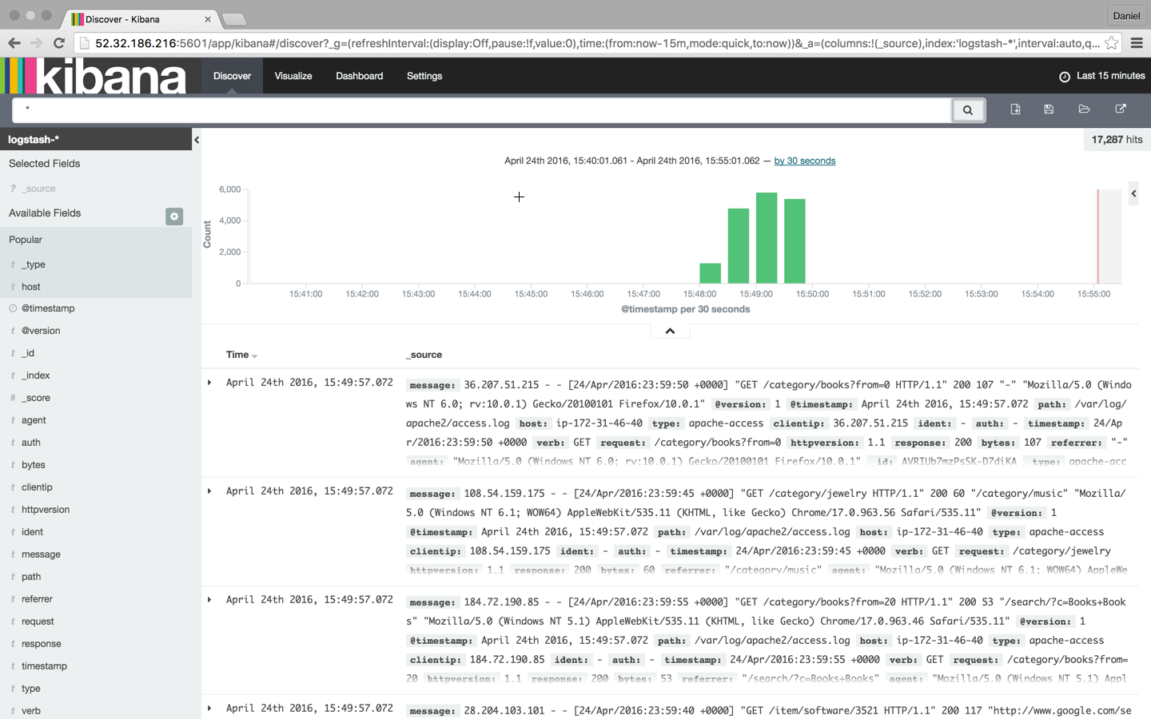Click the tallest green histogram bar

click(x=766, y=236)
